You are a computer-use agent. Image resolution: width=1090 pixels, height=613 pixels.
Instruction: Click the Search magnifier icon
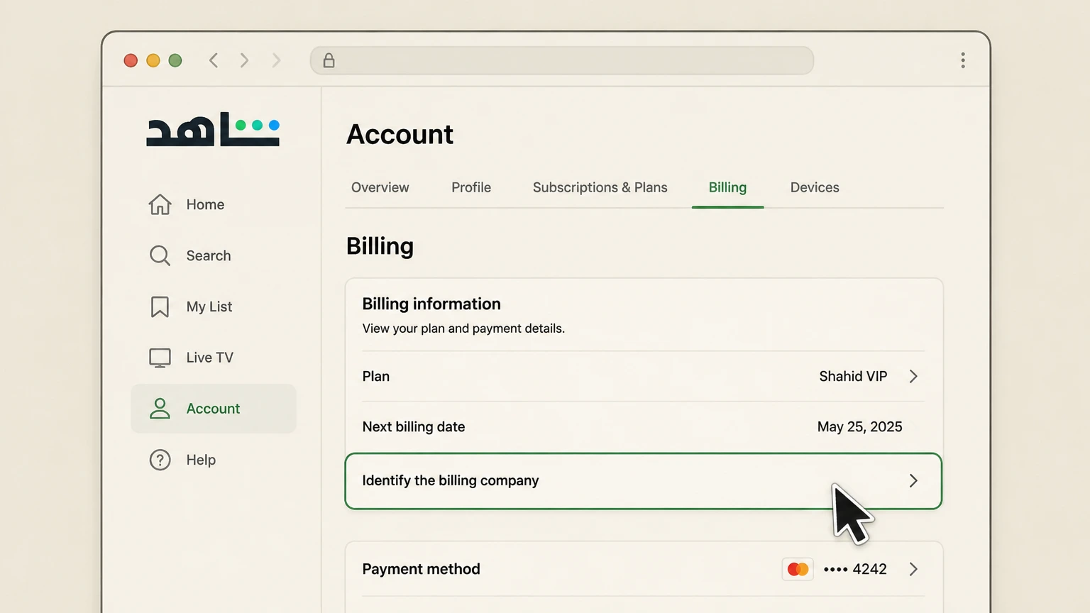coord(160,255)
